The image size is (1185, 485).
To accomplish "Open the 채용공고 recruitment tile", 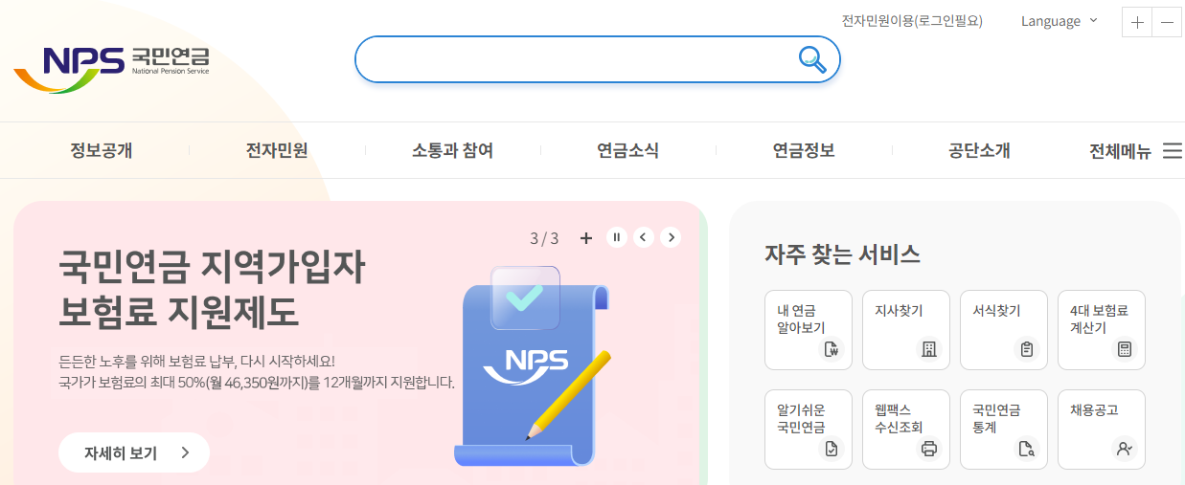I will pyautogui.click(x=1102, y=430).
